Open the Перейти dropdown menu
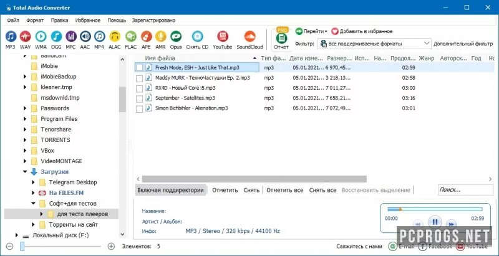This screenshot has height=256, width=499. click(x=311, y=31)
